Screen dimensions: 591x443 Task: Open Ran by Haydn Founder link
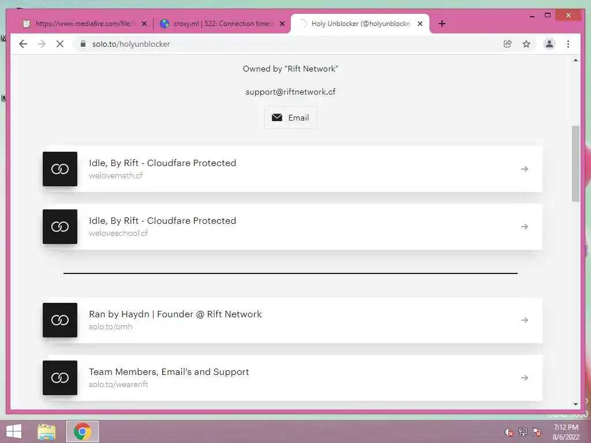[x=293, y=320]
